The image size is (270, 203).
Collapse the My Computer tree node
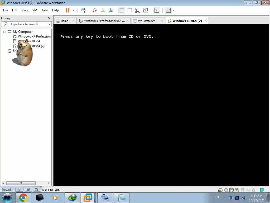(5, 32)
